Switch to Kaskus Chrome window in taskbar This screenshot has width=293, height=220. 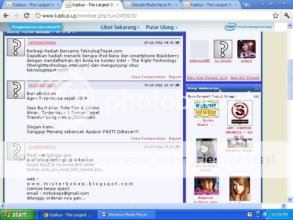click(x=68, y=214)
